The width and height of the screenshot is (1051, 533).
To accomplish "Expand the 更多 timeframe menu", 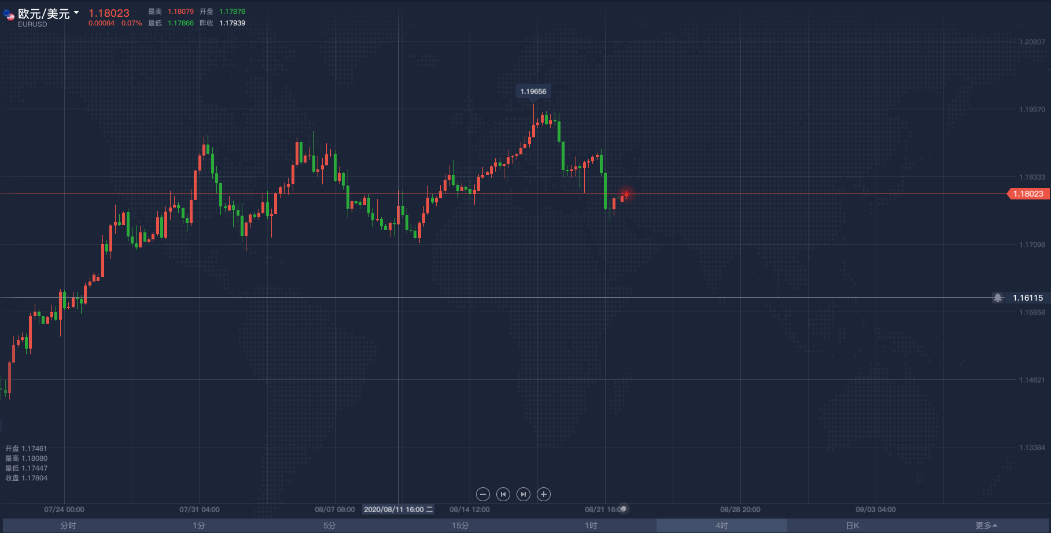I will point(986,525).
